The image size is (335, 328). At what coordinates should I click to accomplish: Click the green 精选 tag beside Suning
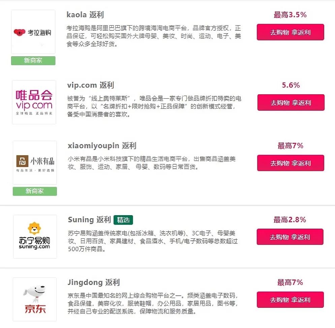[123, 220]
